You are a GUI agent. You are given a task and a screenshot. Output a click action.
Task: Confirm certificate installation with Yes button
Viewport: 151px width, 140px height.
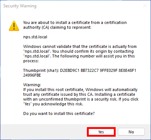[x=101, y=132]
